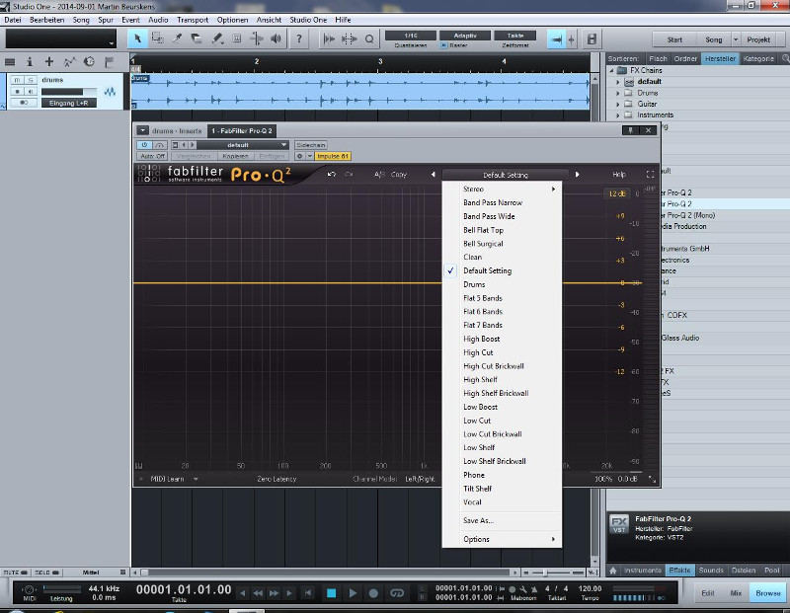Solo the drums track
This screenshot has width=790, height=613.
click(31, 80)
